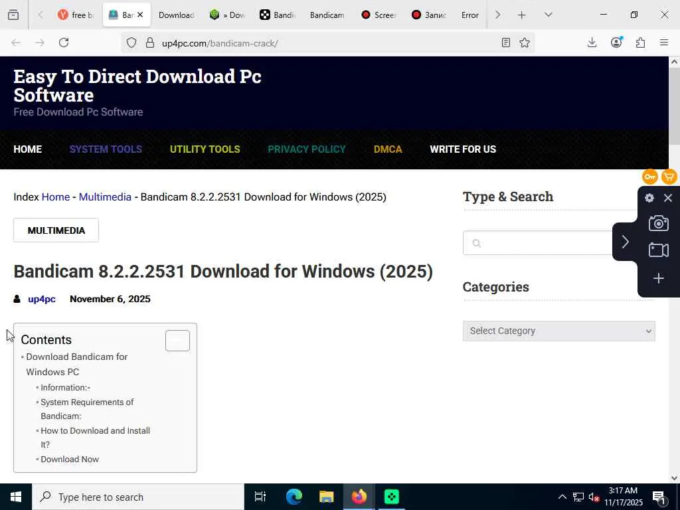Switch to the Bandicam tab

[x=327, y=15]
